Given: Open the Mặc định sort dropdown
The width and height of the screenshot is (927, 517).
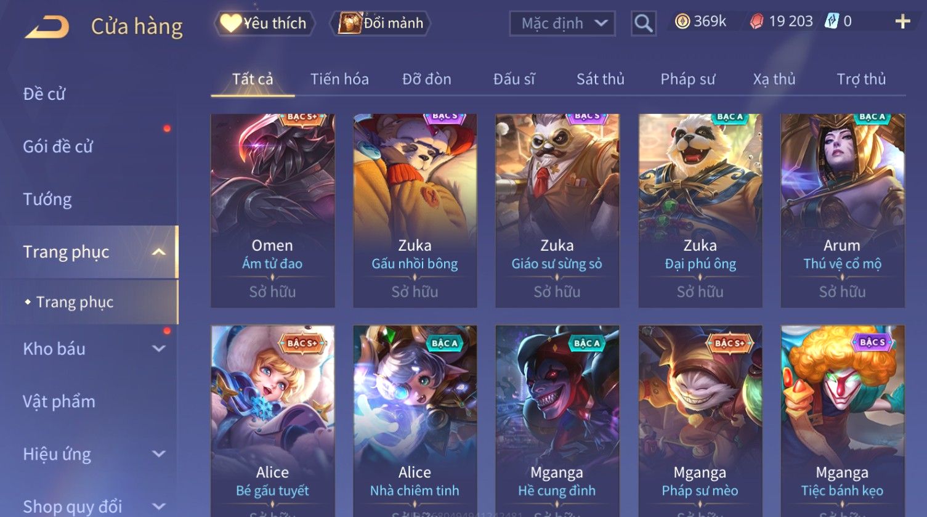Looking at the screenshot, I should [x=562, y=23].
